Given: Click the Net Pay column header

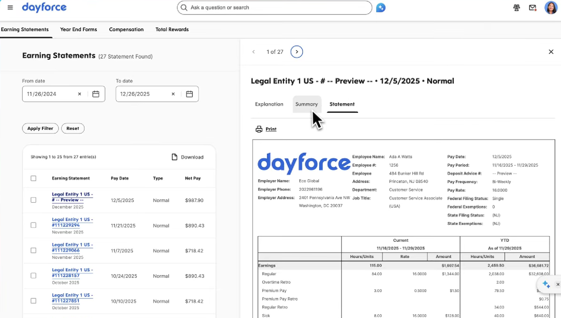Looking at the screenshot, I should tap(193, 178).
